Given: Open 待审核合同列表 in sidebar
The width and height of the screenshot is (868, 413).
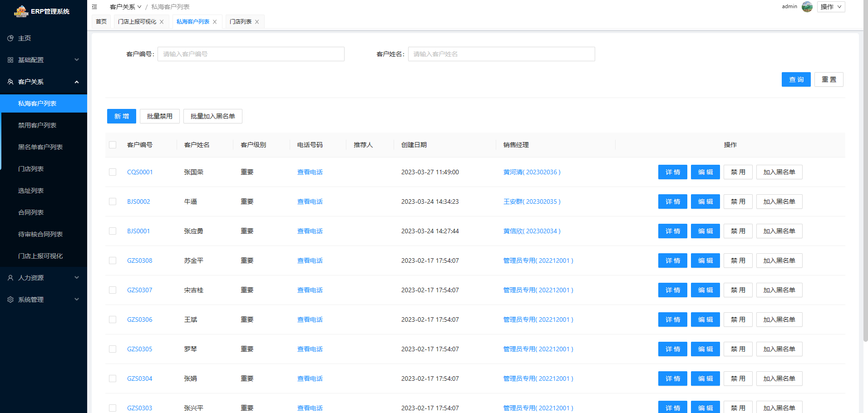Looking at the screenshot, I should pyautogui.click(x=44, y=234).
